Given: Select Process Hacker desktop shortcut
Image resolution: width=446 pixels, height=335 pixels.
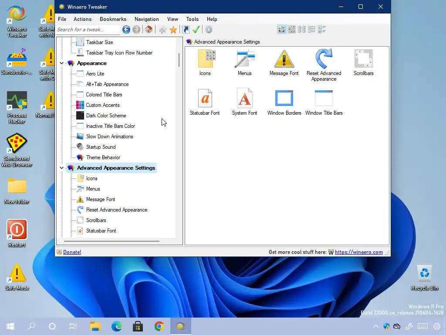Looking at the screenshot, I should pos(17,108).
